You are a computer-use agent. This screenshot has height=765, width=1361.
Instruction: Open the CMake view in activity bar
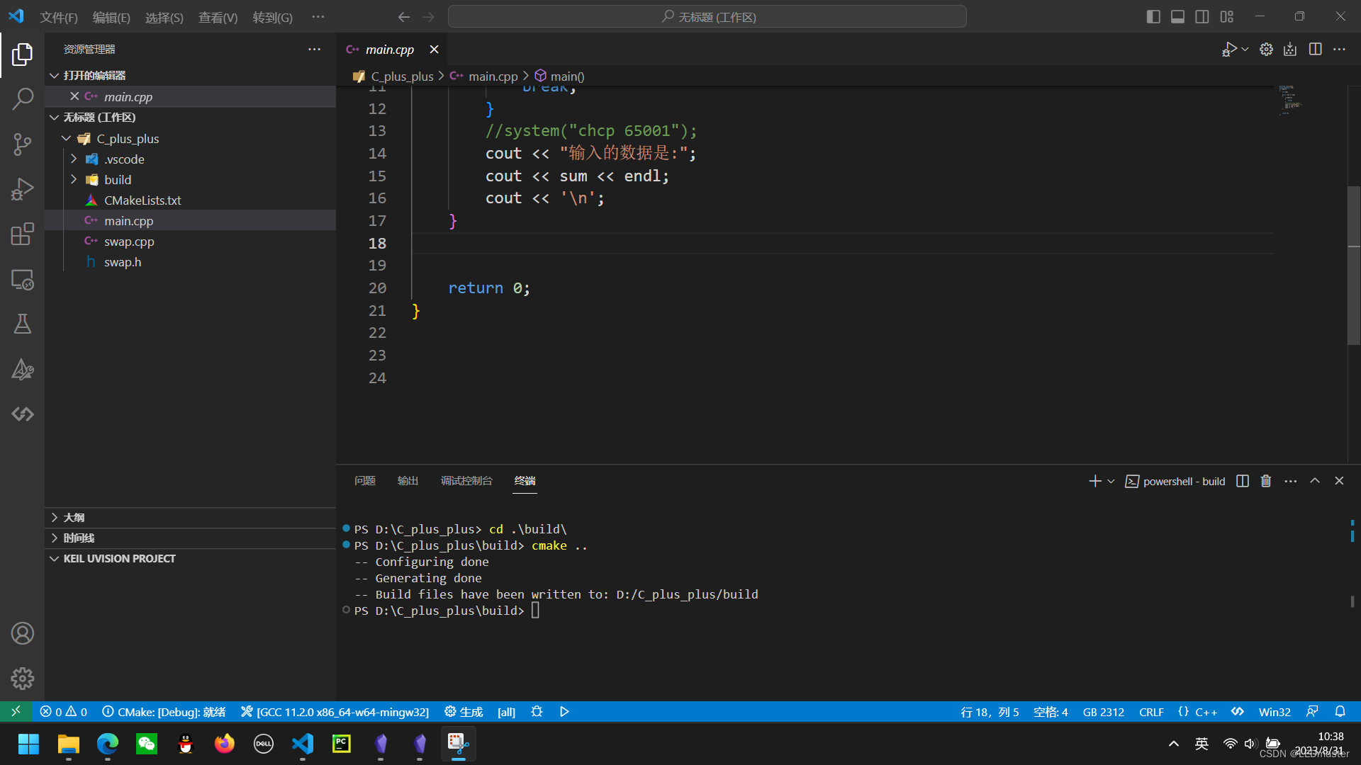tap(22, 369)
